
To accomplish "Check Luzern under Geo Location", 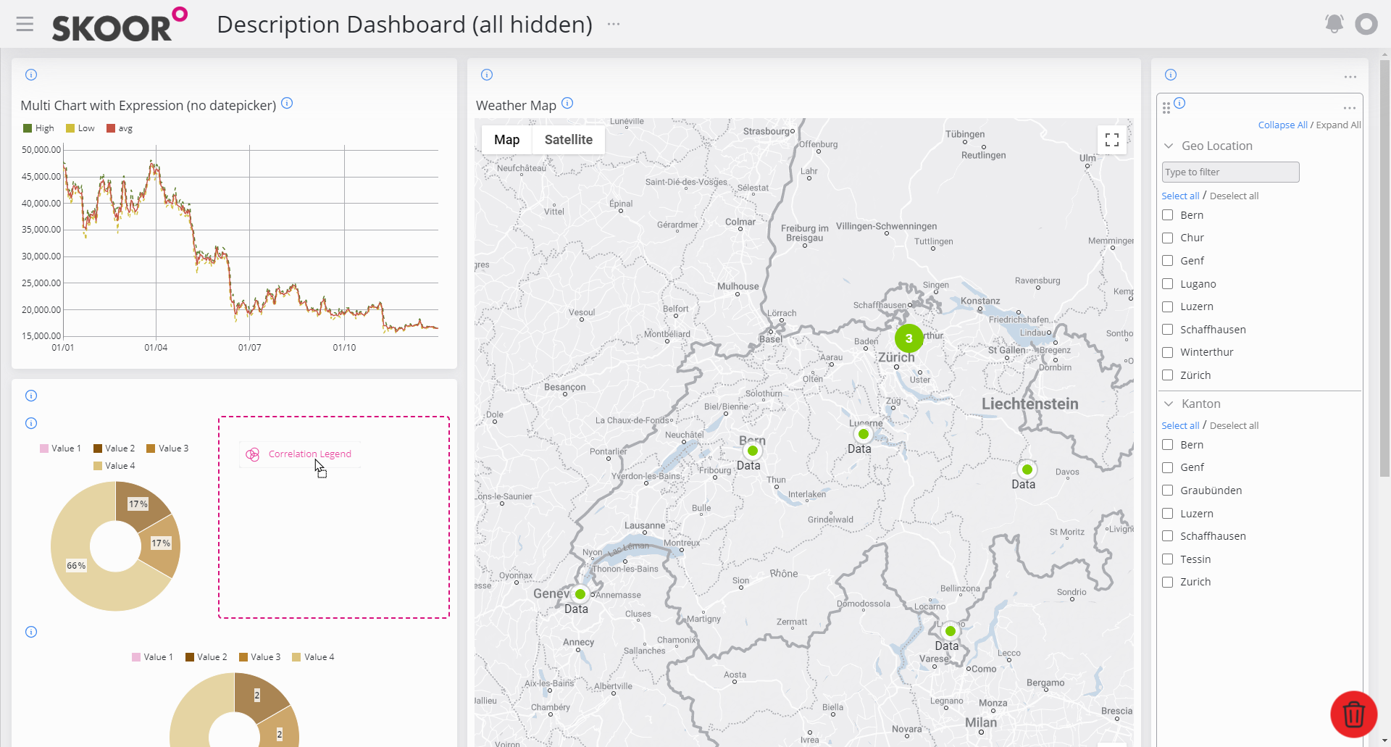I will click(x=1167, y=306).
